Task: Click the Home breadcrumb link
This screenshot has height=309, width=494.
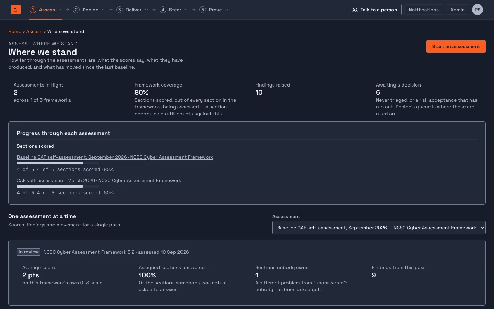Action: [15, 31]
